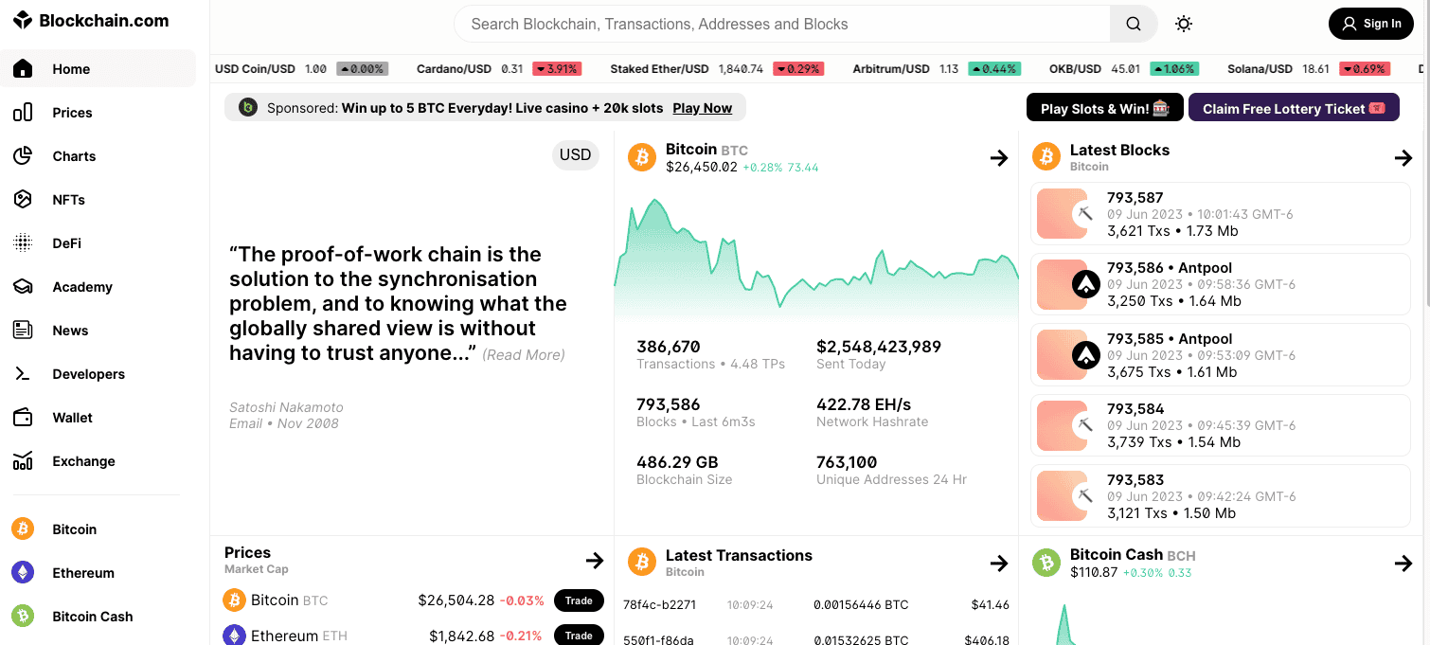Open the USD currency selector

[x=575, y=154]
